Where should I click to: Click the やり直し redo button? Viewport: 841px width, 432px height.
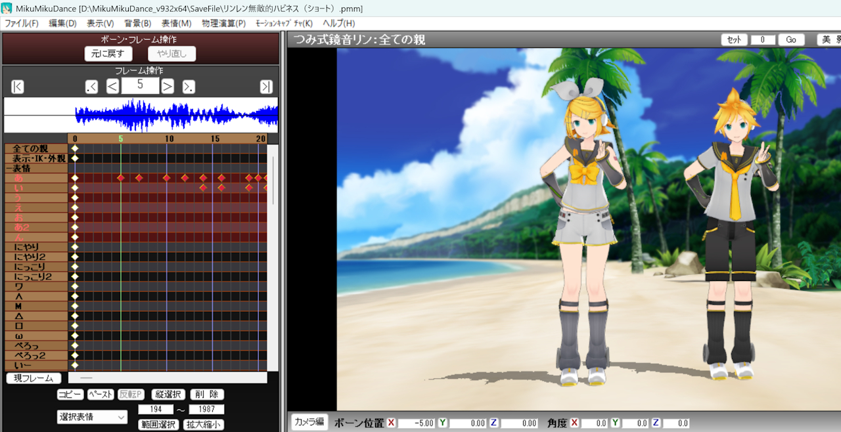click(x=171, y=53)
